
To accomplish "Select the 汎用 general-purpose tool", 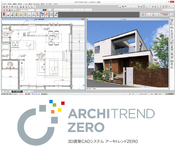I will pos(34,14).
